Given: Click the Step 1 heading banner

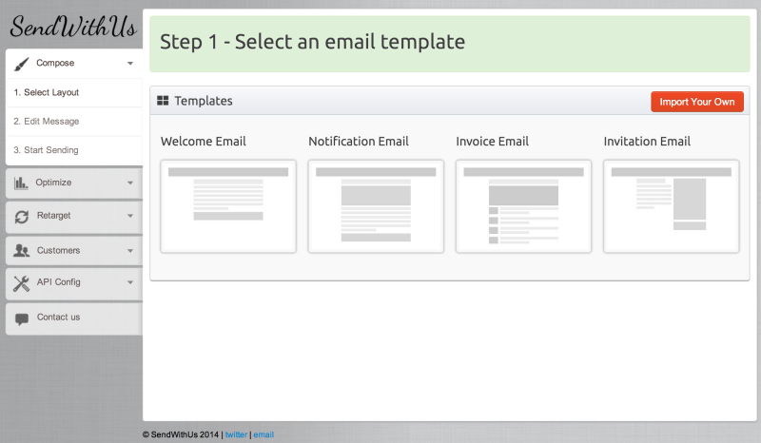Looking at the screenshot, I should (x=449, y=44).
